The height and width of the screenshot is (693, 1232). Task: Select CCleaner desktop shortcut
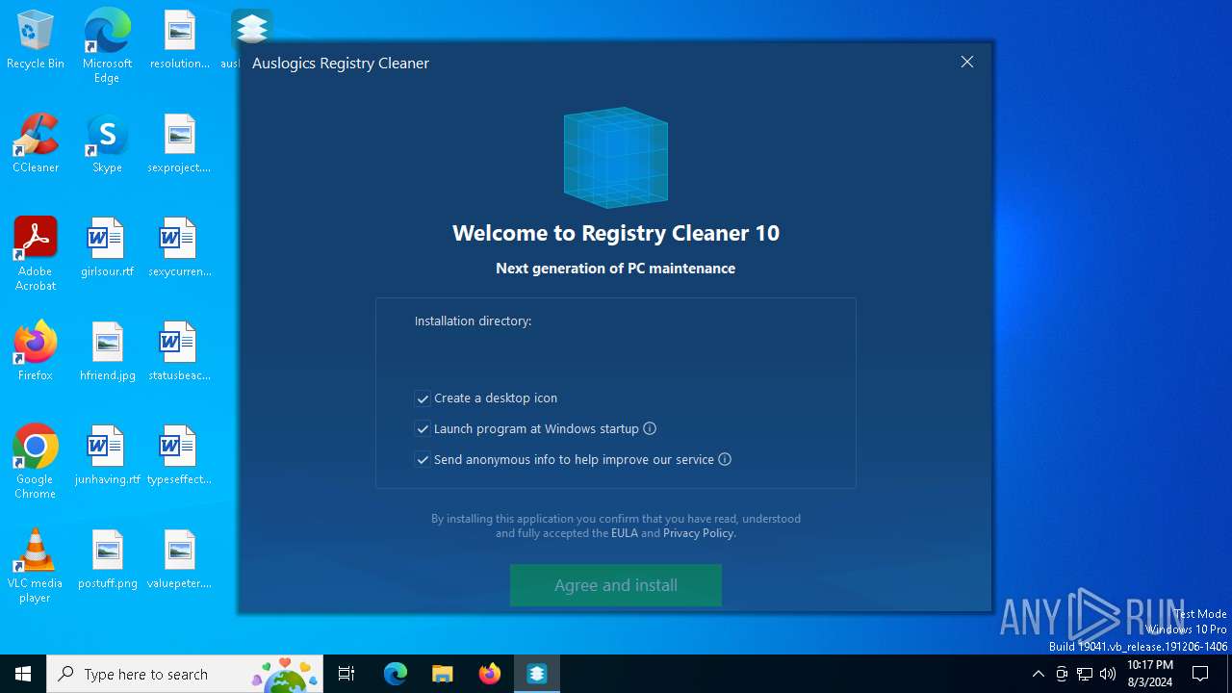(36, 144)
